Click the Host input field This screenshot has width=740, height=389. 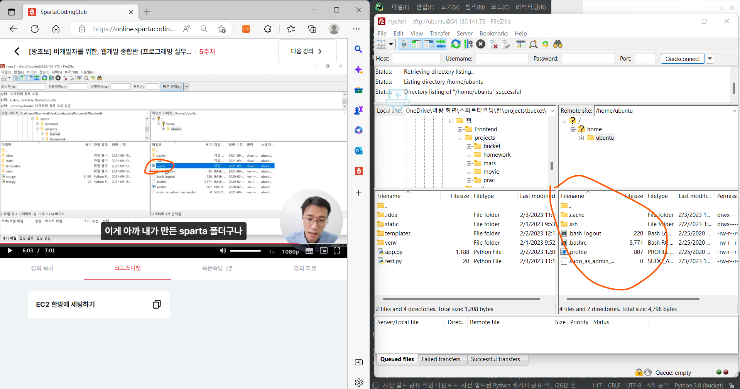416,59
